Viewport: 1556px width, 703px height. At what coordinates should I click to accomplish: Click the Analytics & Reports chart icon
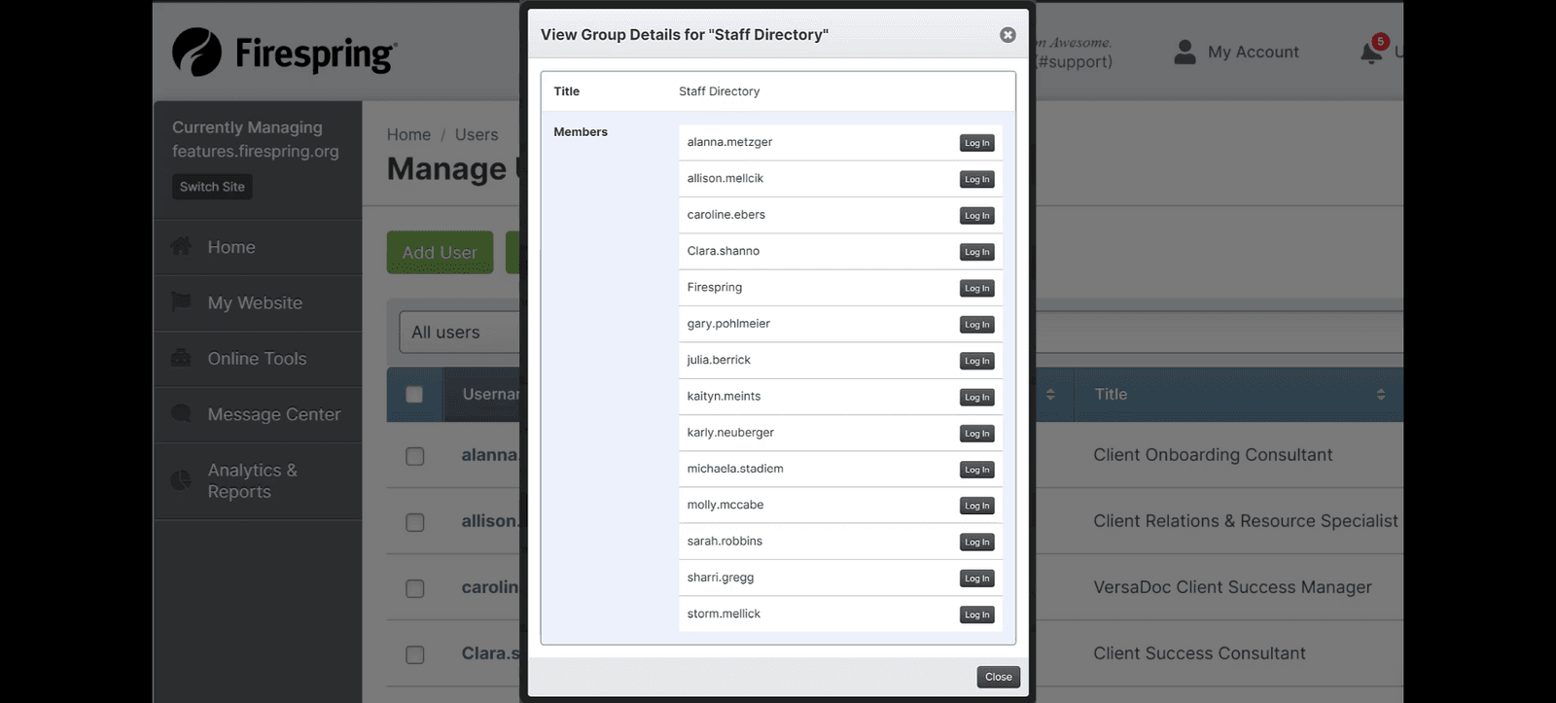[x=181, y=480]
